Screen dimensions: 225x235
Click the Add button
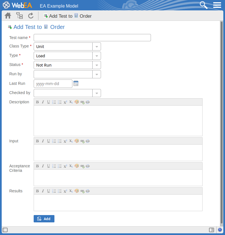pos(44,219)
